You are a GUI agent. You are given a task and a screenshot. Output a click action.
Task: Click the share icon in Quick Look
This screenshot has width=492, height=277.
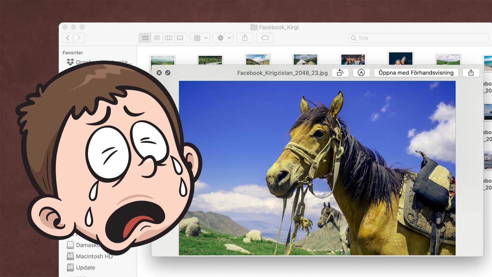pos(471,73)
